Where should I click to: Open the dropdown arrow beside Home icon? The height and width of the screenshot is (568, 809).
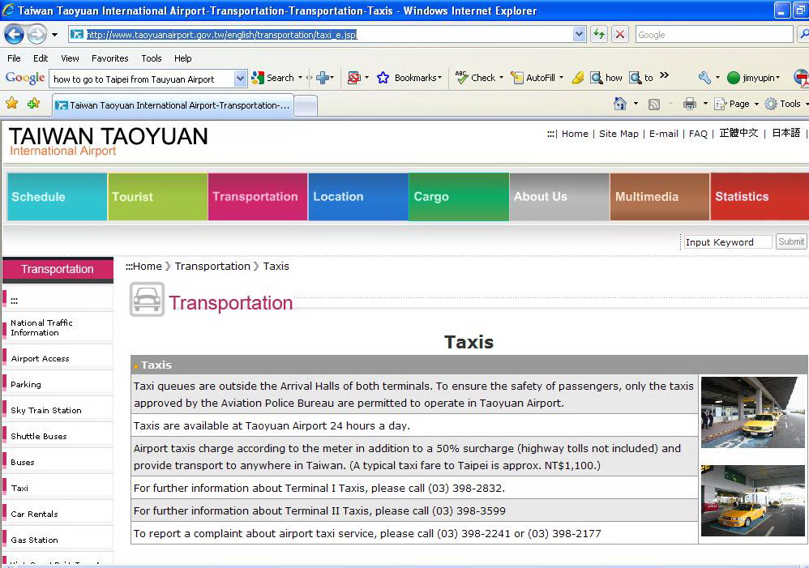636,104
